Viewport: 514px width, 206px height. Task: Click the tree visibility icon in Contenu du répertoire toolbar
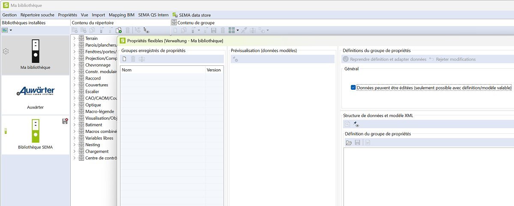click(x=146, y=30)
